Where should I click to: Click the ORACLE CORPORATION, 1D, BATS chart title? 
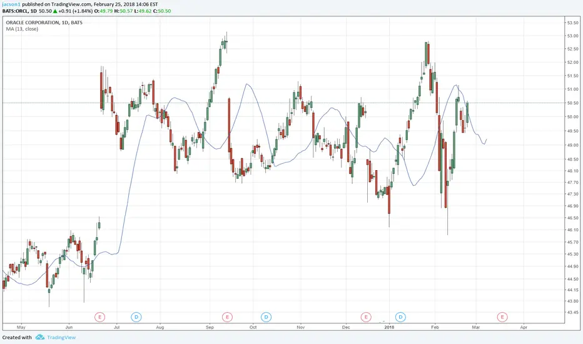pyautogui.click(x=44, y=23)
